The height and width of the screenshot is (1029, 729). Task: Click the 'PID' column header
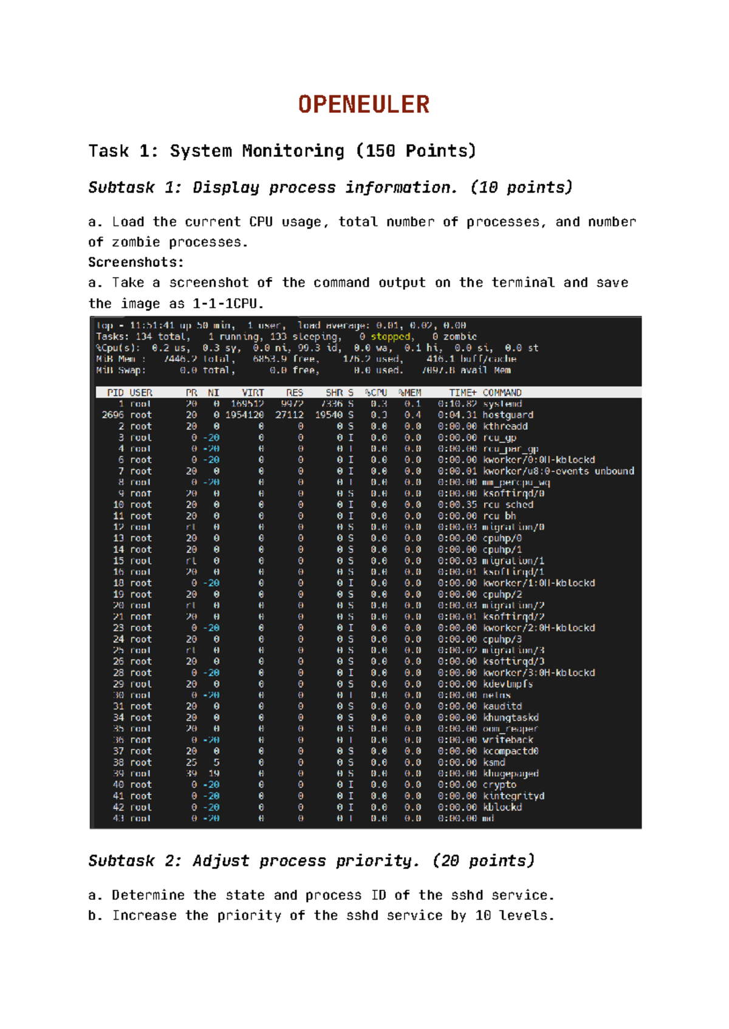pyautogui.click(x=115, y=393)
